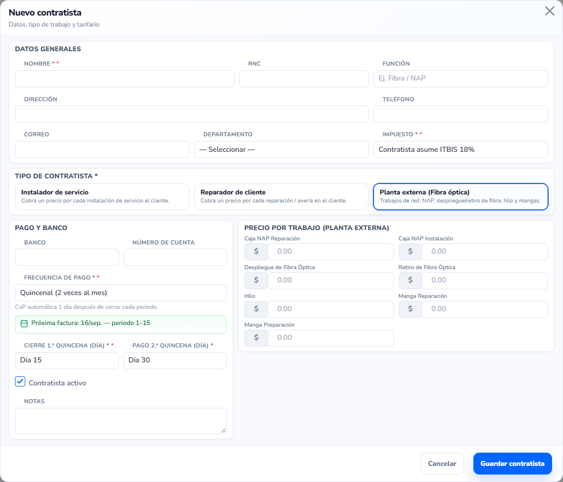
Task: Select Instalador de servicio contractor type
Action: 102,197
